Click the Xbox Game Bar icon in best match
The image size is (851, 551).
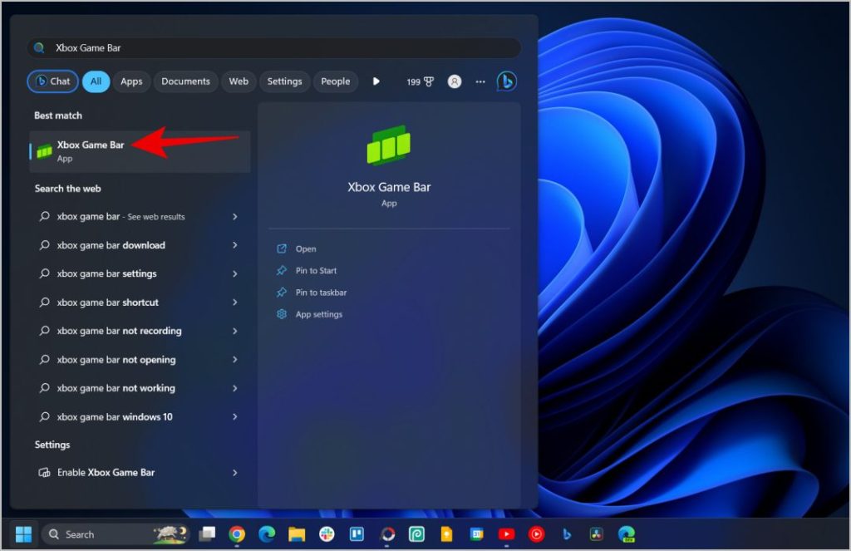[44, 151]
